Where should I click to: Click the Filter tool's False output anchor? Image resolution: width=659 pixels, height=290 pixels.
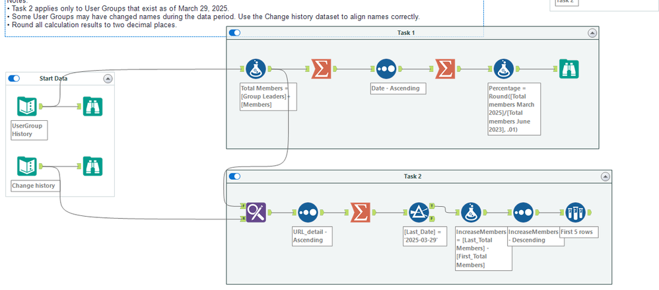pyautogui.click(x=432, y=219)
